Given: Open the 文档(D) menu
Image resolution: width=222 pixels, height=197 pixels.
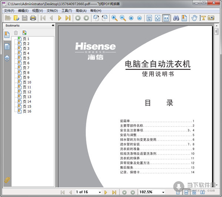Looking at the screenshot, I should [52, 11].
